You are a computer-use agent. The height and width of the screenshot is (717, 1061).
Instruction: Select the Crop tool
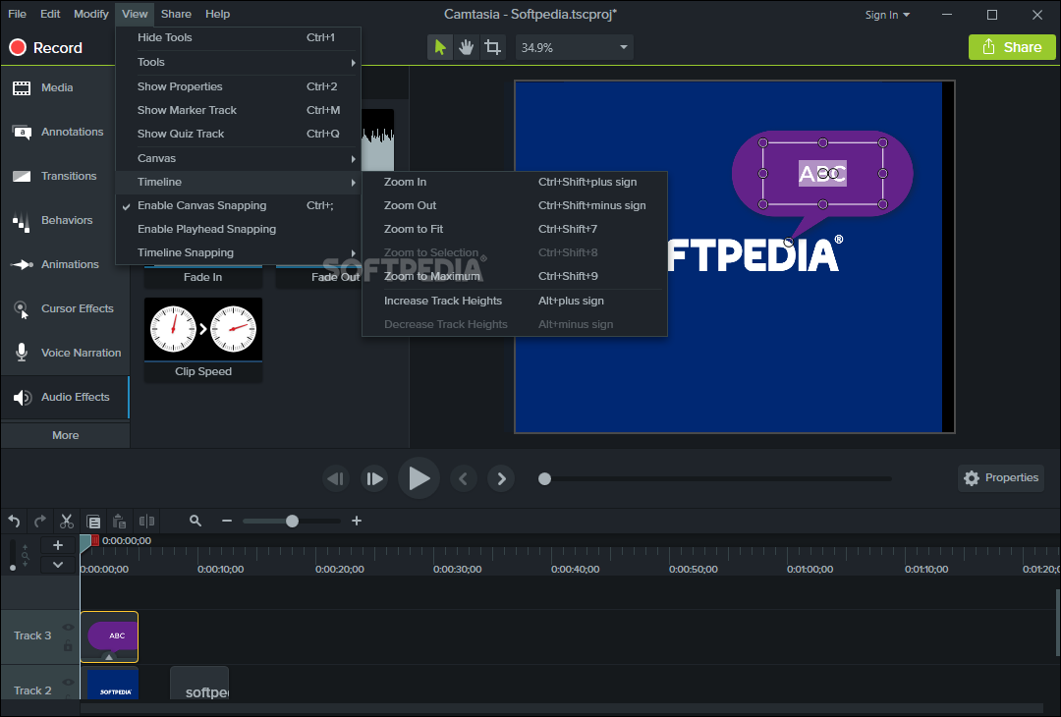492,47
